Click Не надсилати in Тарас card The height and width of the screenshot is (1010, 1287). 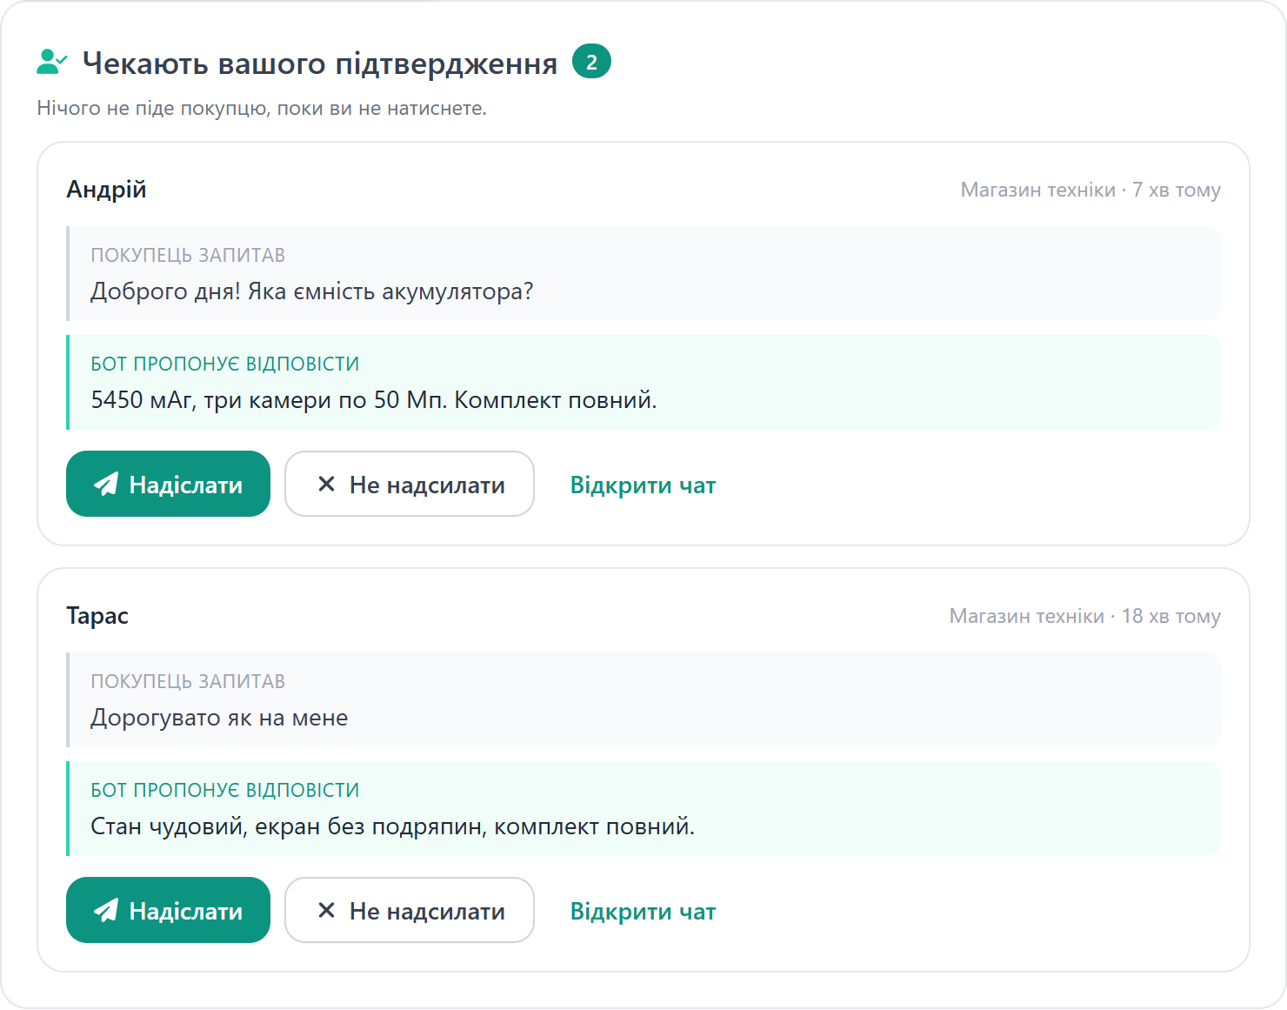point(410,910)
